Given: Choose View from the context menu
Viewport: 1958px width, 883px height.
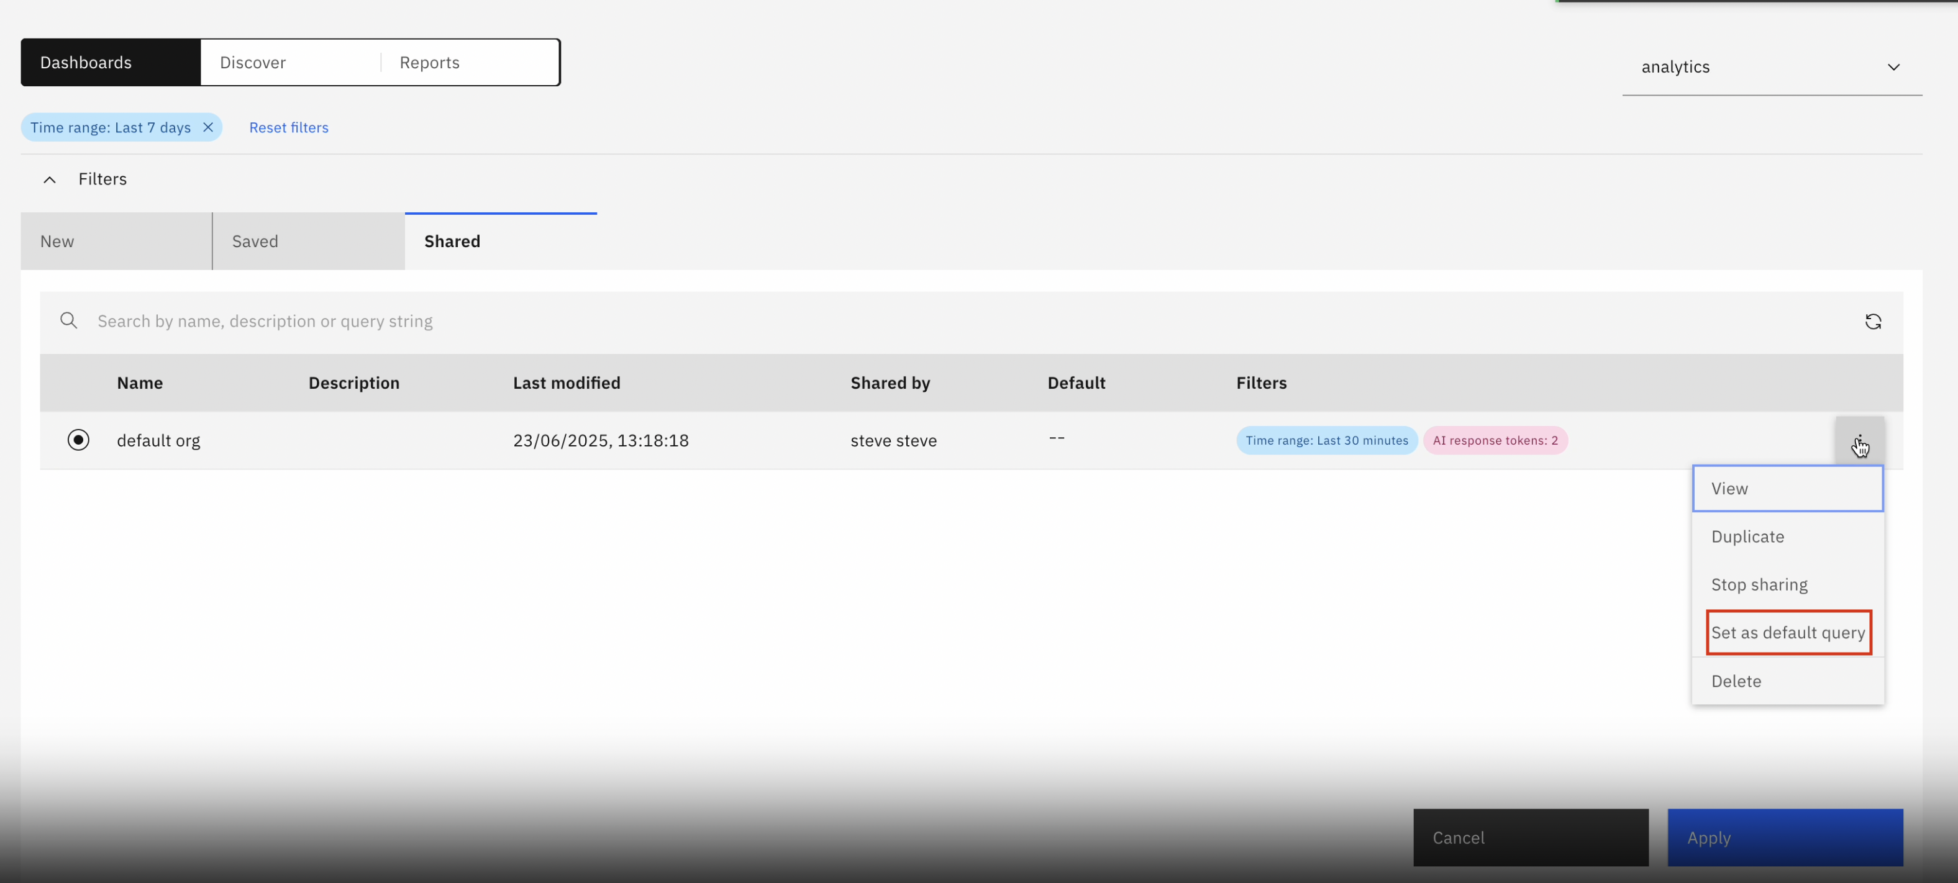Looking at the screenshot, I should pos(1787,489).
